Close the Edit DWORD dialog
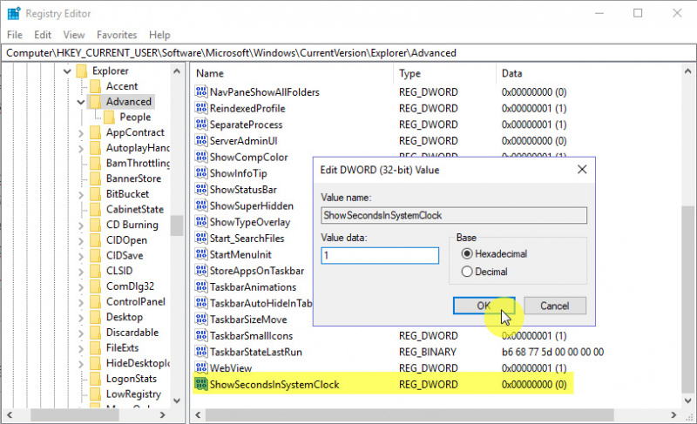The height and width of the screenshot is (424, 697). [x=582, y=169]
